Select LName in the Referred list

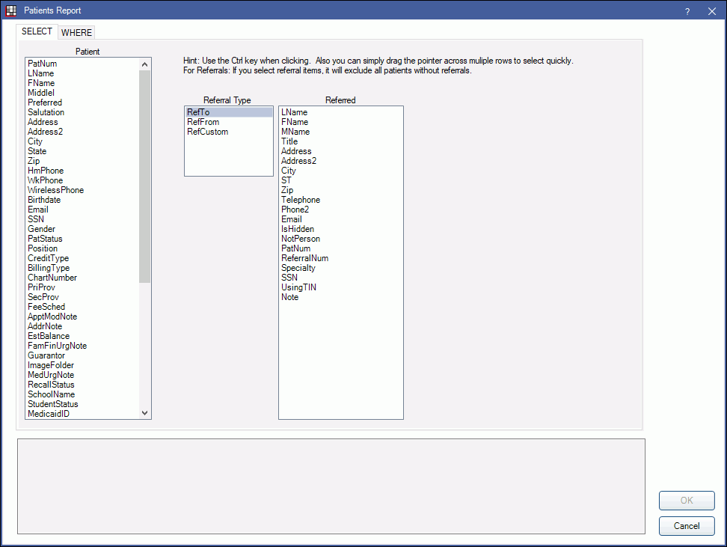click(341, 112)
